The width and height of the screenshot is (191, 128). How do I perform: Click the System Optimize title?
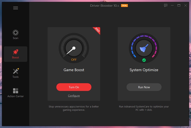point(144,70)
